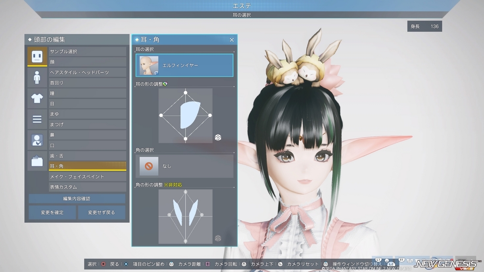
Task: Select まつげ menu item
Action: (88, 125)
